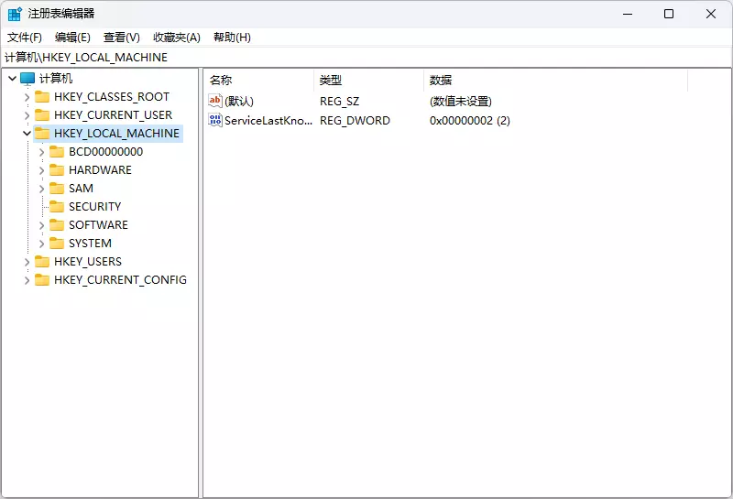This screenshot has width=733, height=499.
Task: Expand the SYSTEM key chevron
Action: [41, 244]
